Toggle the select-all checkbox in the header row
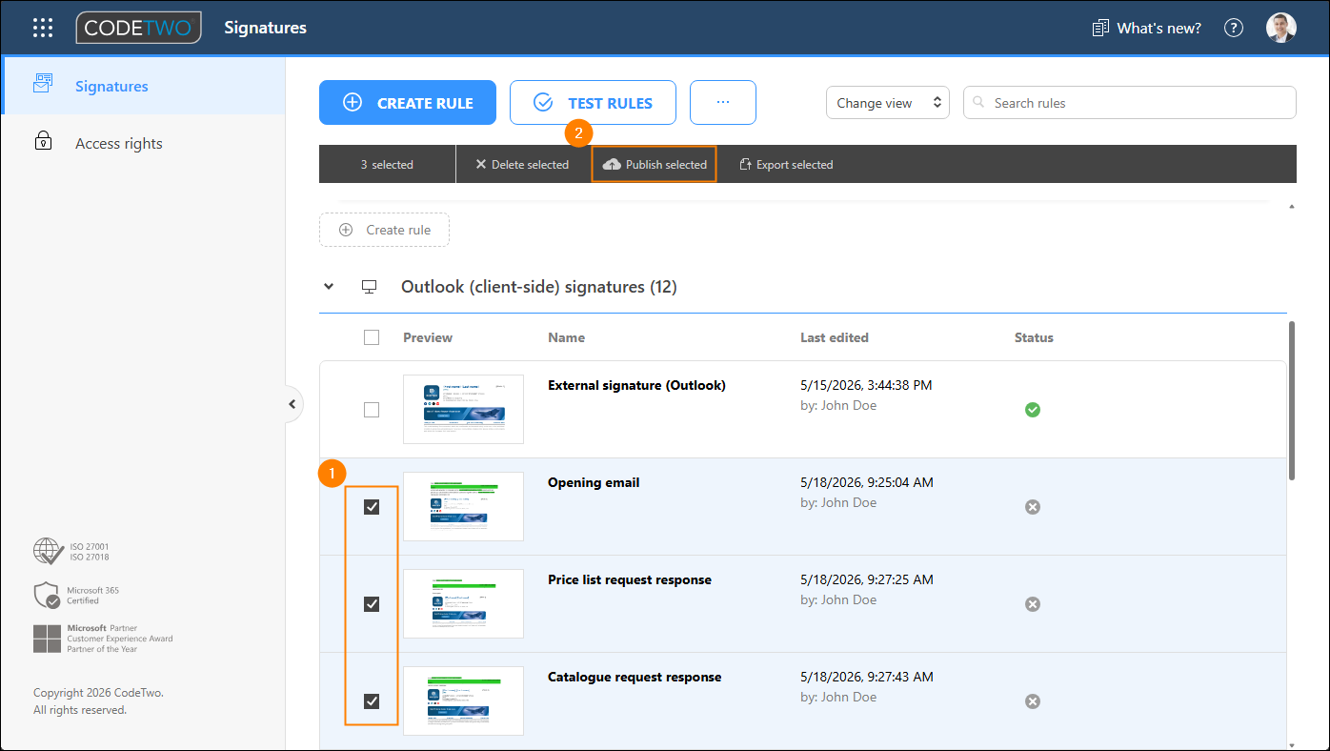The width and height of the screenshot is (1330, 751). [x=372, y=337]
